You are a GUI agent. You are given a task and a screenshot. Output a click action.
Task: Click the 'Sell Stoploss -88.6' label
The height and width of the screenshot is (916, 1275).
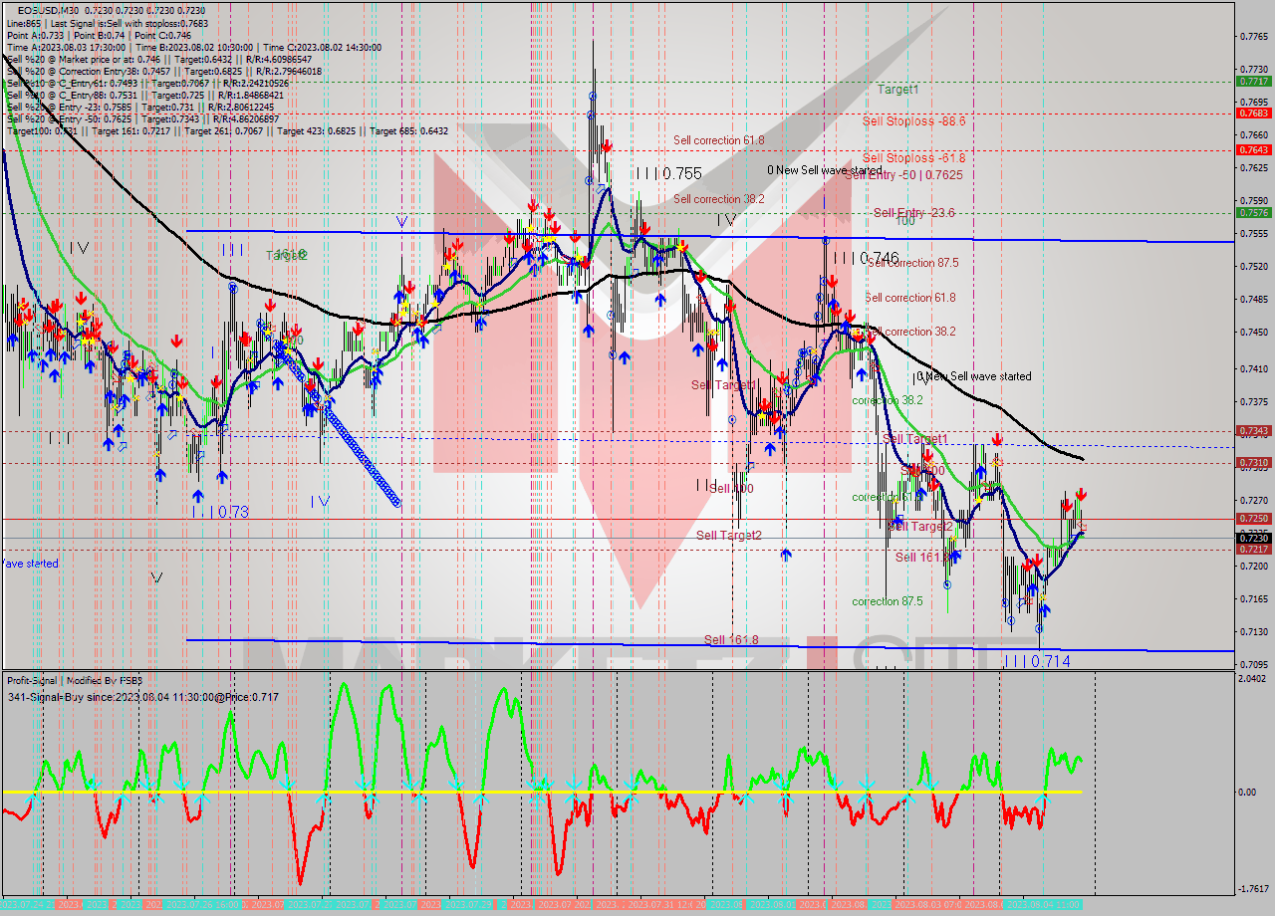click(x=913, y=119)
